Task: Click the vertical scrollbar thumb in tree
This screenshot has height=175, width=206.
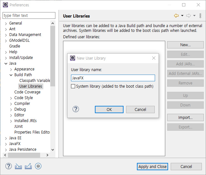Action: coord(53,56)
